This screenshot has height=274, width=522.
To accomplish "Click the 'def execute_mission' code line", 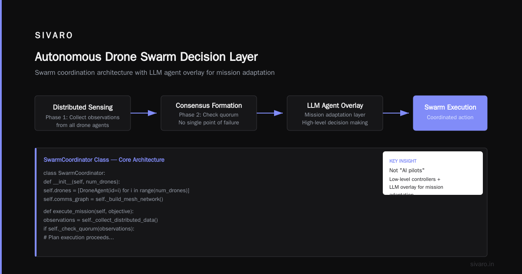I will 88,211.
